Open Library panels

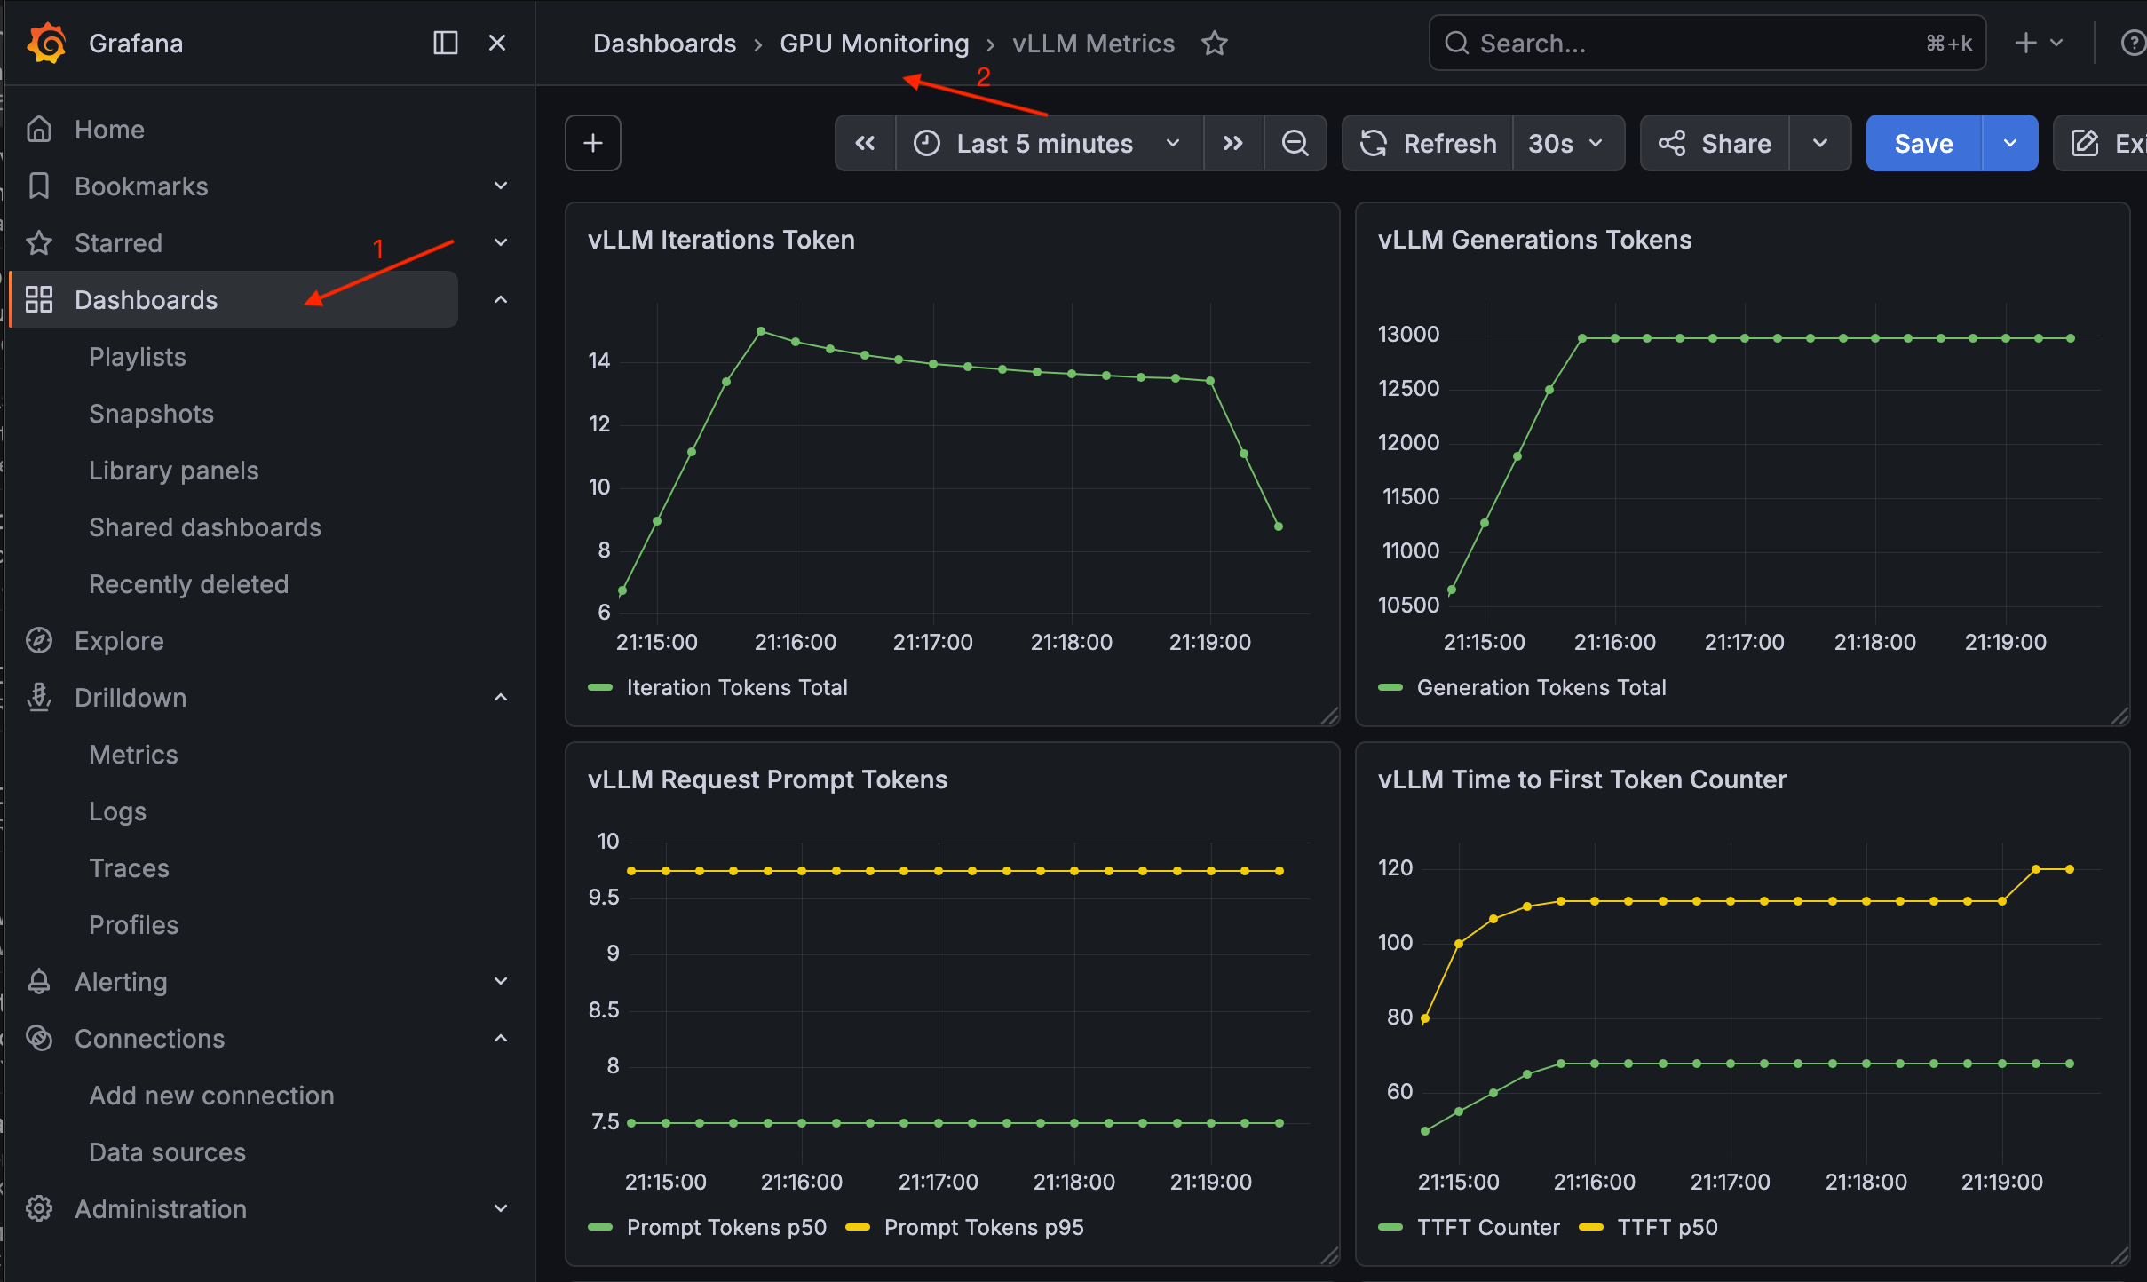coord(174,471)
